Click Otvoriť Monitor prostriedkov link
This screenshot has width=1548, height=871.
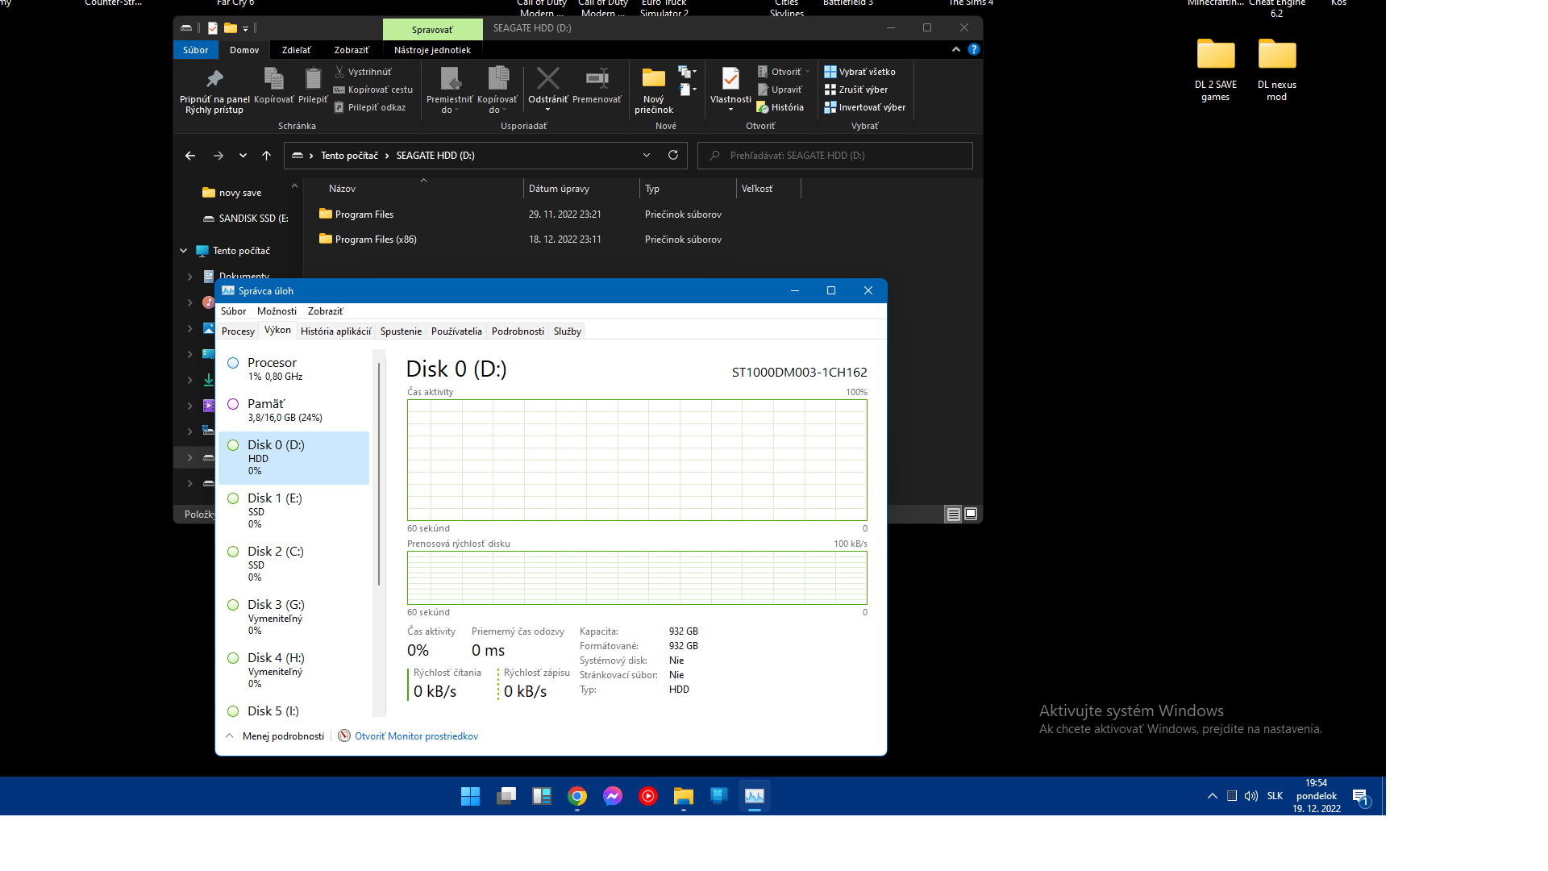[416, 736]
